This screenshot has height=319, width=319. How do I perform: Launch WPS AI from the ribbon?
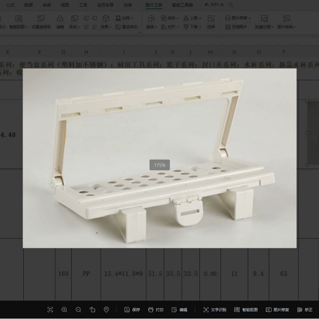(214, 5)
